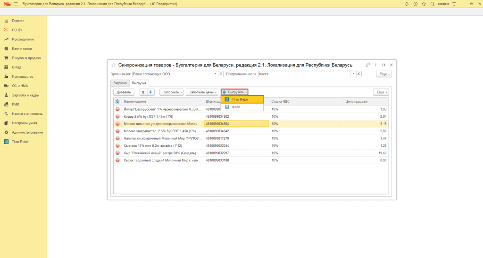Viewport: 483px width, 258px height.
Task: Open the Производство section
Action: (23, 77)
